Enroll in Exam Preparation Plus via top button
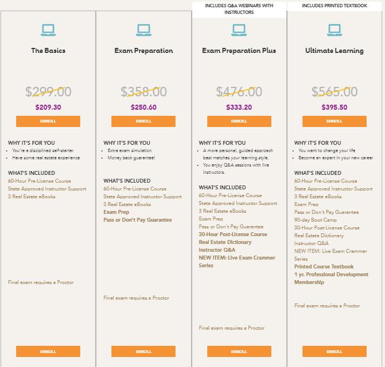The image size is (385, 367). coord(239,121)
